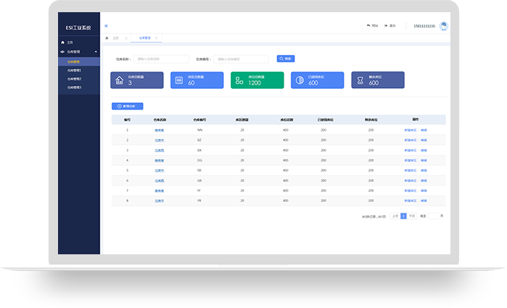Focus the warehouse name input field

pyautogui.click(x=161, y=59)
